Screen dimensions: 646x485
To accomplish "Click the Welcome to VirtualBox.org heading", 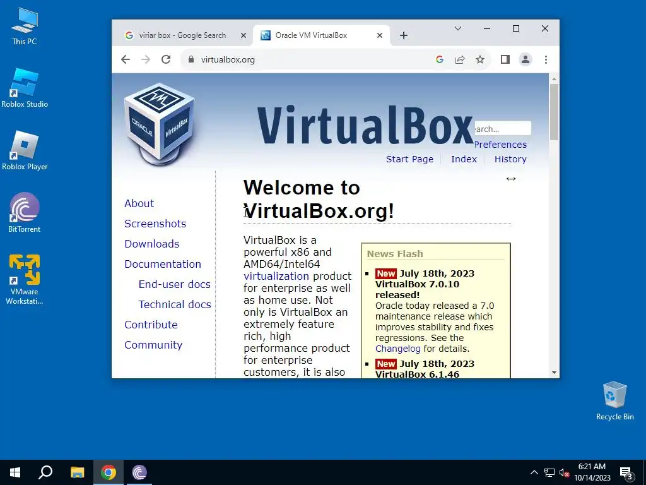I will (x=319, y=199).
